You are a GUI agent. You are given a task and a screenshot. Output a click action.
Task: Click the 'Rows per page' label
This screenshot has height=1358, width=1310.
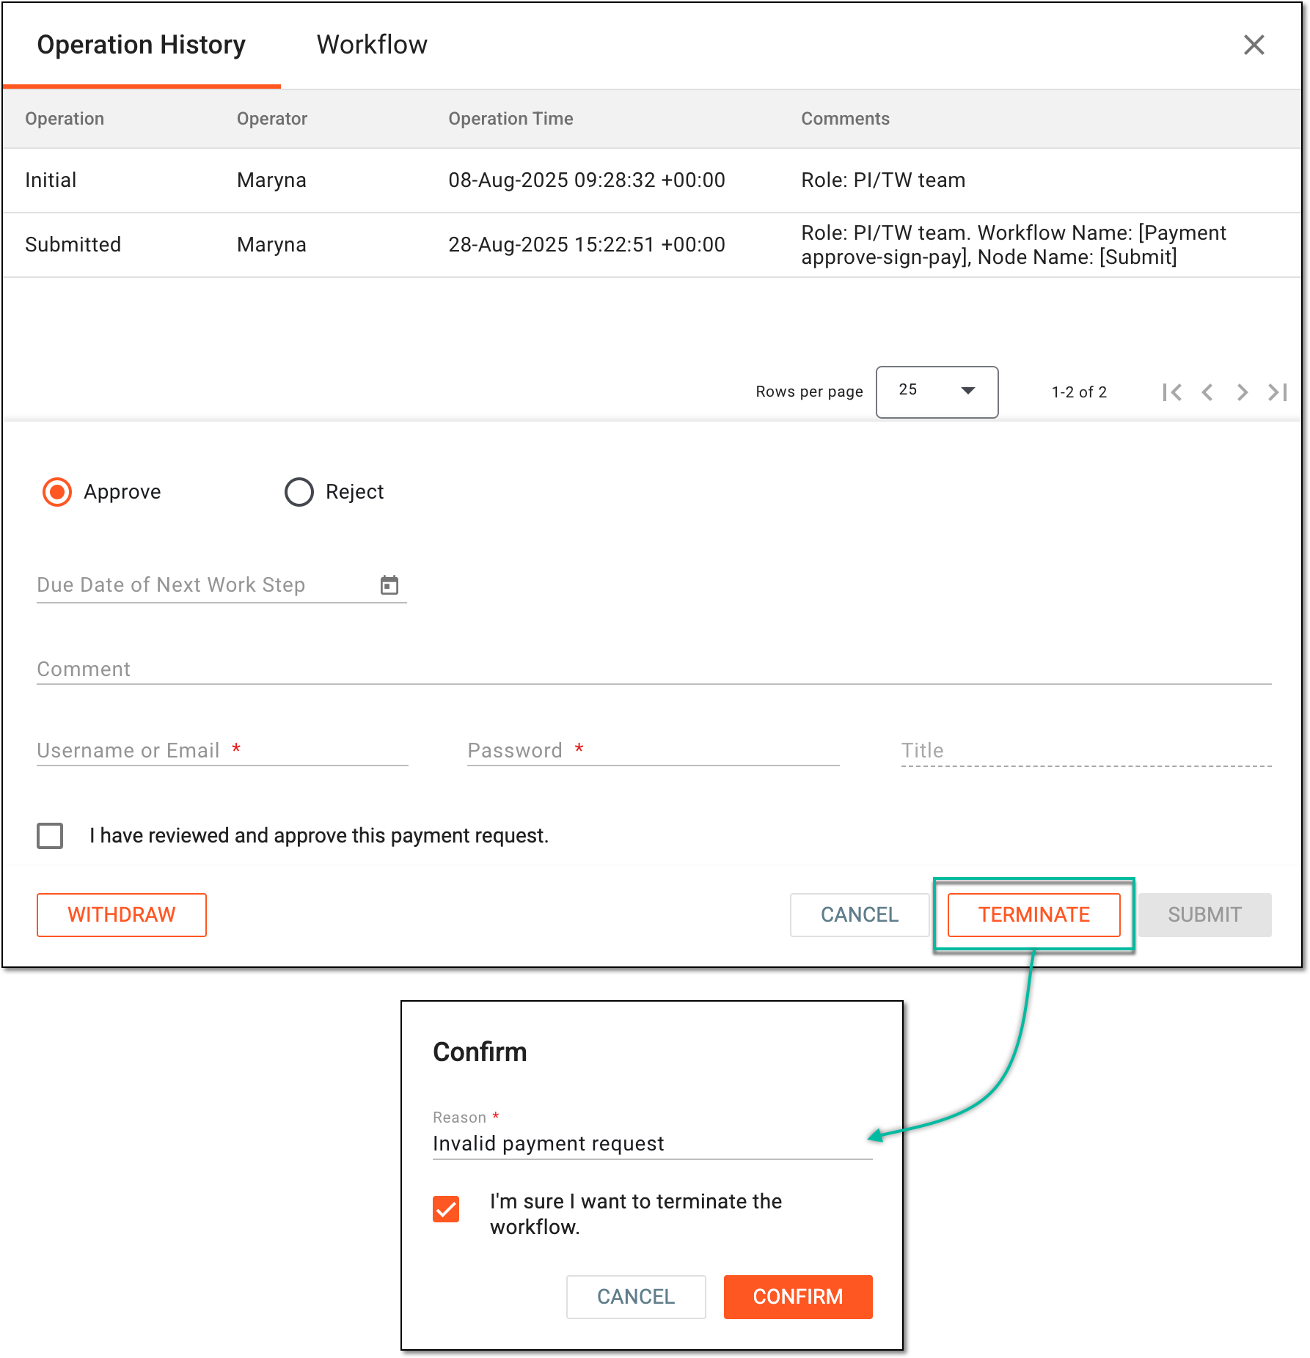pyautogui.click(x=809, y=392)
